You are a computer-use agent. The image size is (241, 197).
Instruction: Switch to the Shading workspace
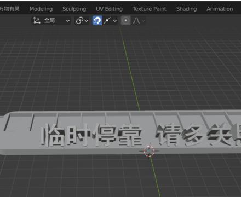click(187, 9)
